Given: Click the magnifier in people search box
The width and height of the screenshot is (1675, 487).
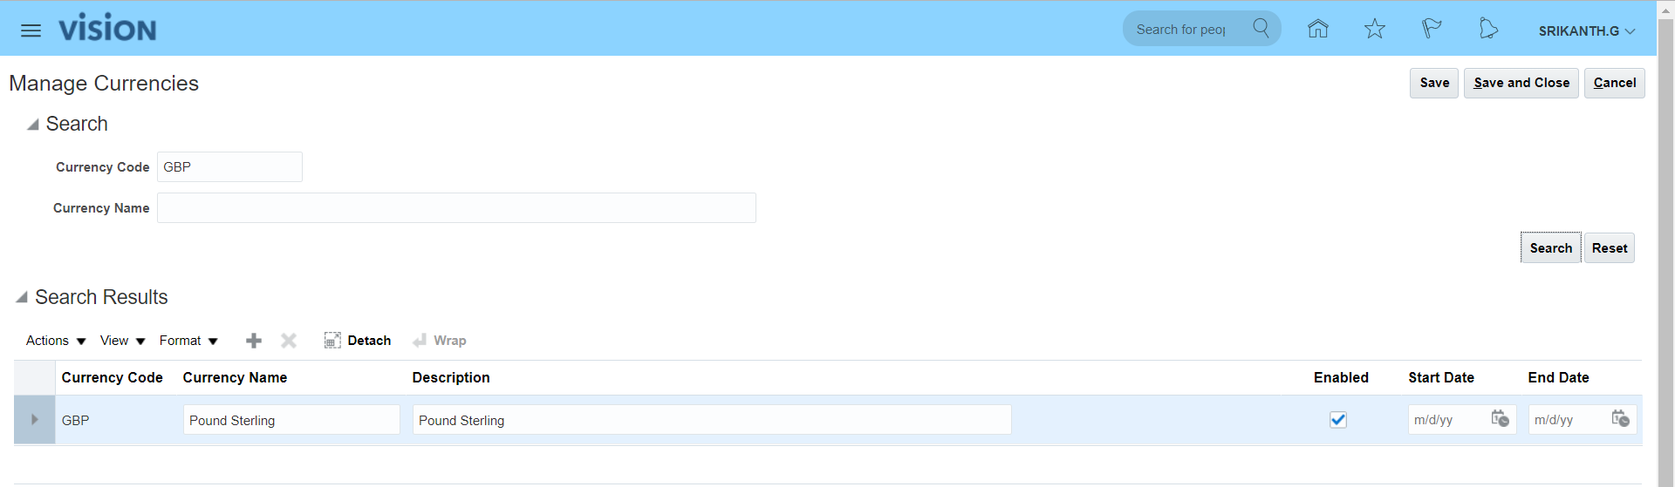Looking at the screenshot, I should [1261, 28].
